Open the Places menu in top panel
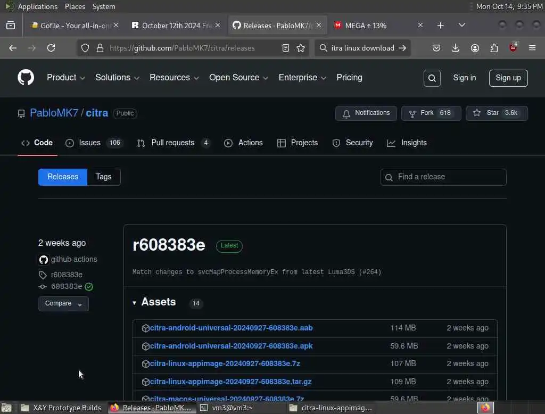Image resolution: width=545 pixels, height=414 pixels. [x=75, y=6]
